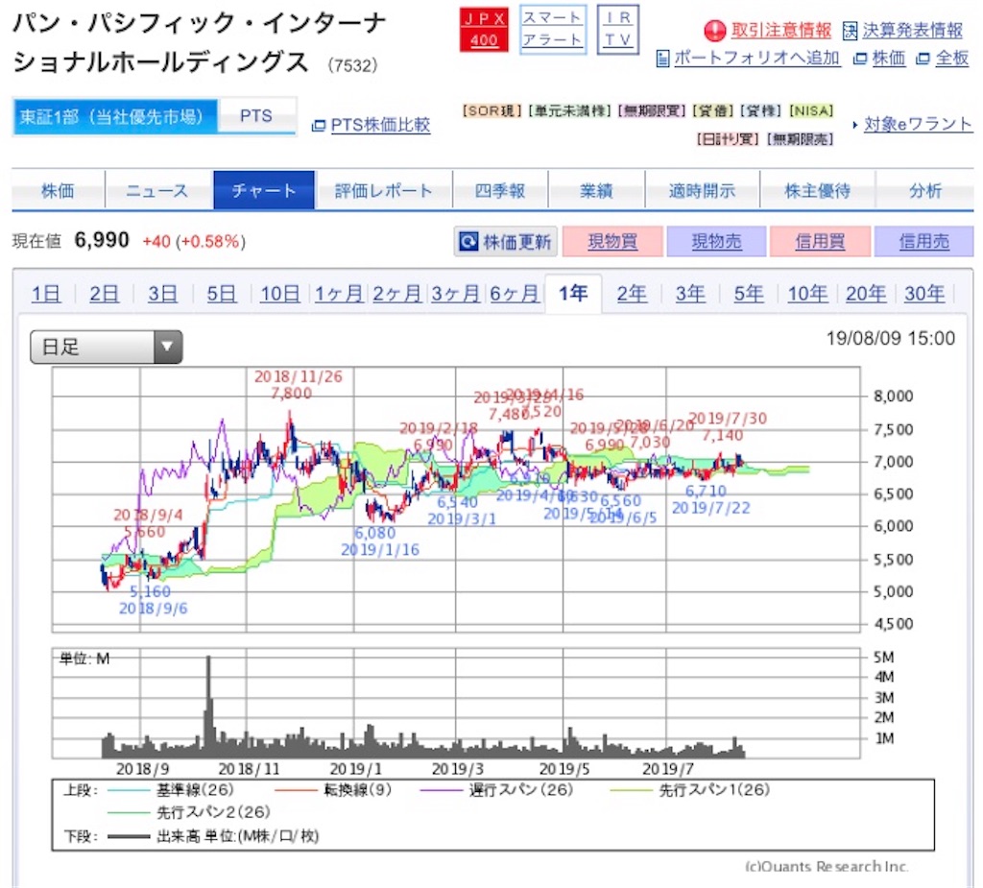The height and width of the screenshot is (888, 983).
Task: Click the 遅行スパン(26) legend color line
Action: [x=442, y=790]
